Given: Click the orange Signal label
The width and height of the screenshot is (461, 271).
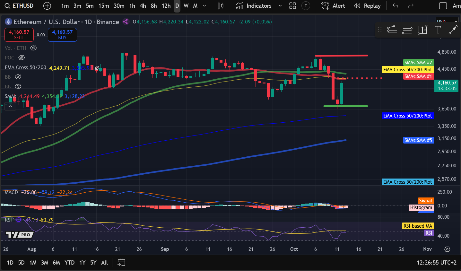Looking at the screenshot, I should pyautogui.click(x=426, y=201).
